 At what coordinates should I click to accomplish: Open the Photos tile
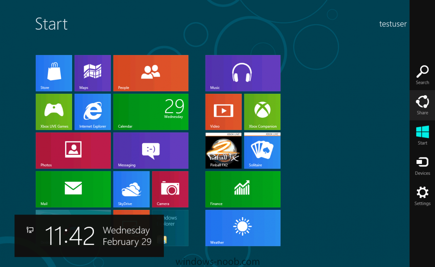tap(73, 151)
